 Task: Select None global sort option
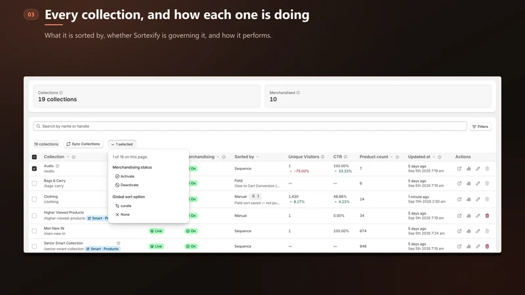122,214
